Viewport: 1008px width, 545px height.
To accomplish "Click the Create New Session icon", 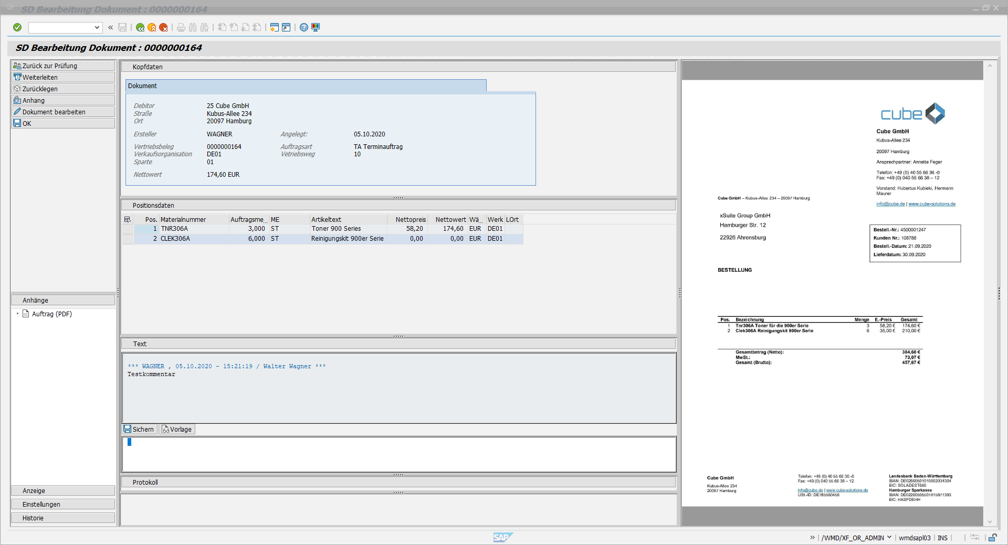I will click(x=274, y=27).
